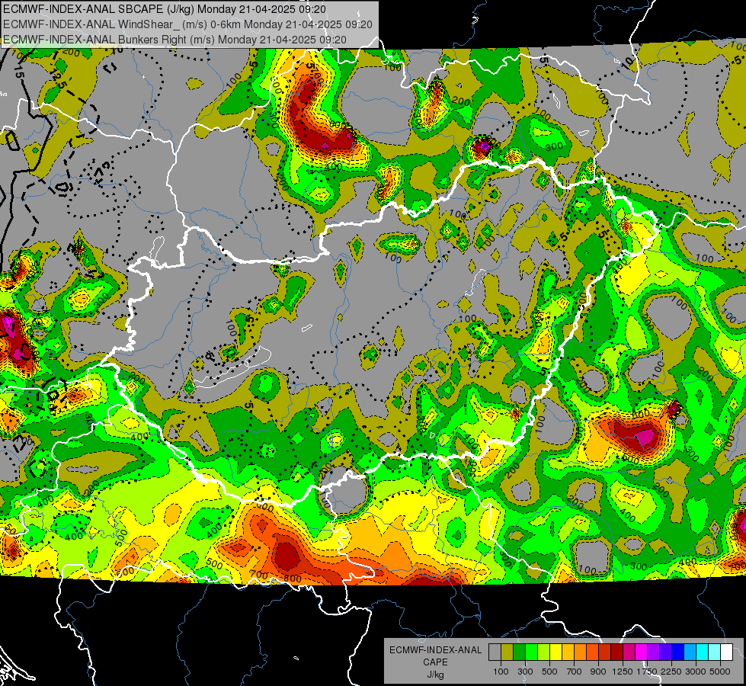Viewport: 746px width, 686px height.
Task: Click the gray swatch at the legend's left end
Action: 495,652
